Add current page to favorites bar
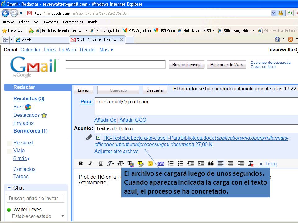This screenshot has height=223, width=298. [x=31, y=30]
